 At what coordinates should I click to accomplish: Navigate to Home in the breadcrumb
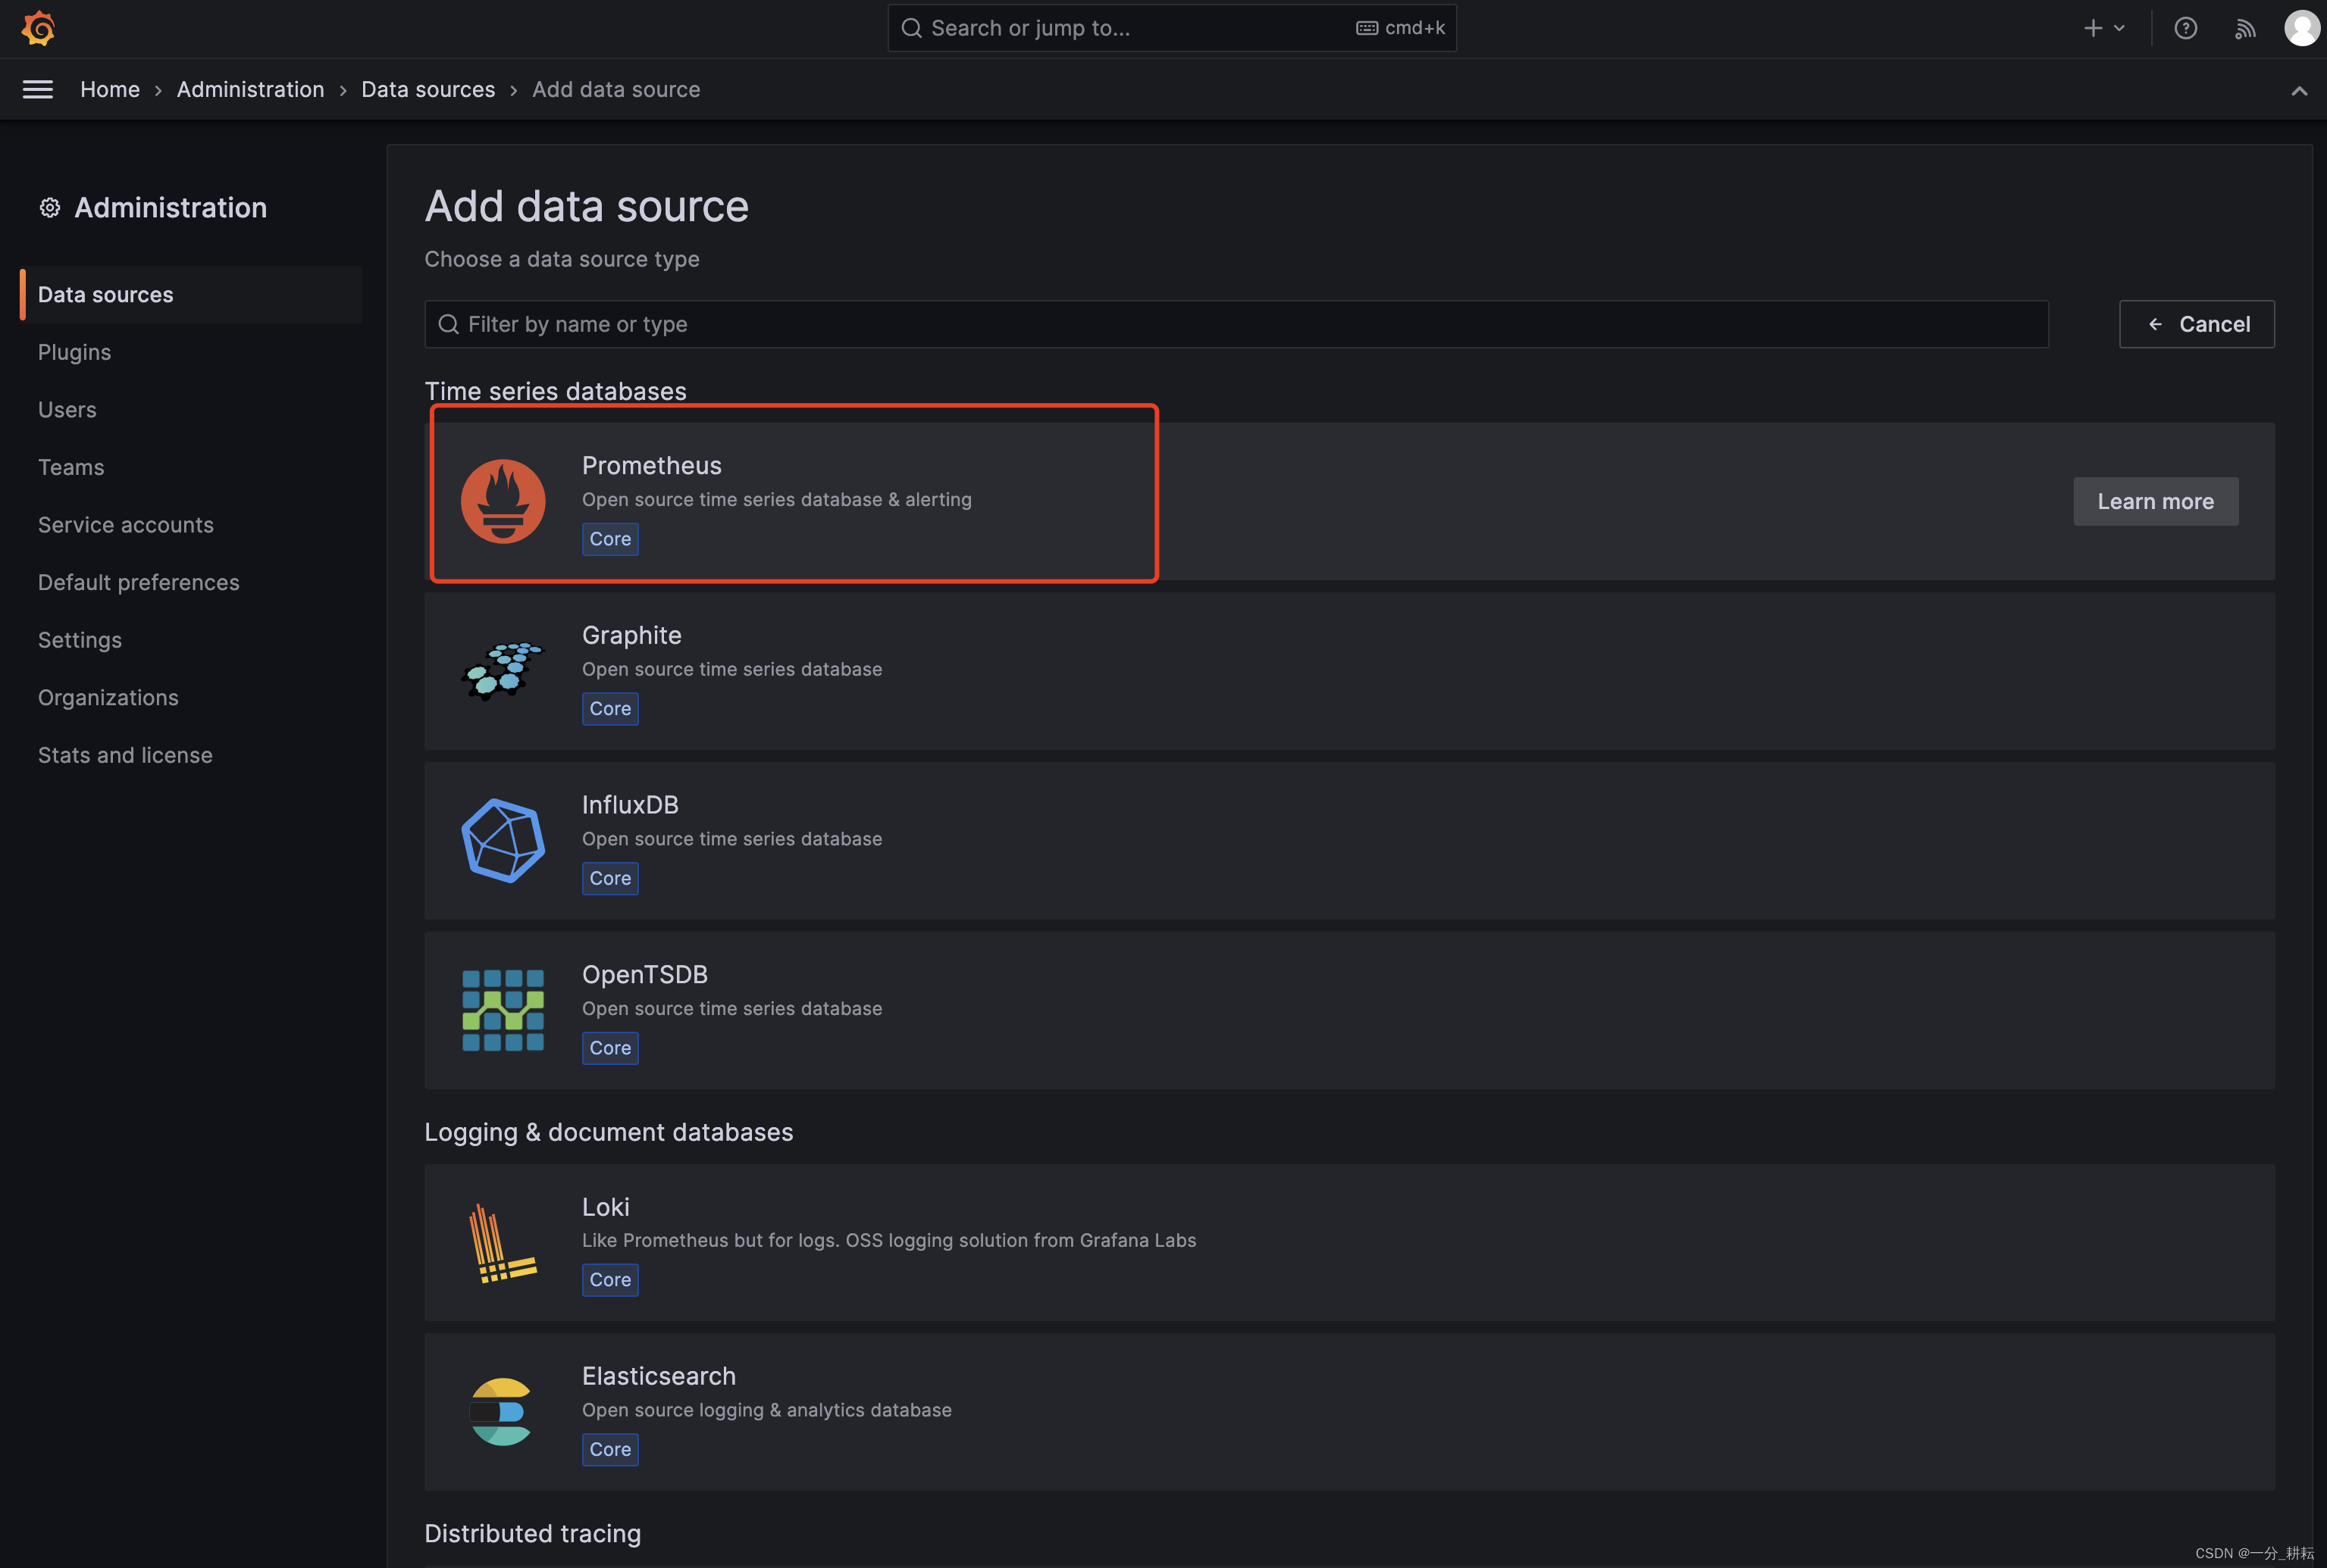pos(110,89)
